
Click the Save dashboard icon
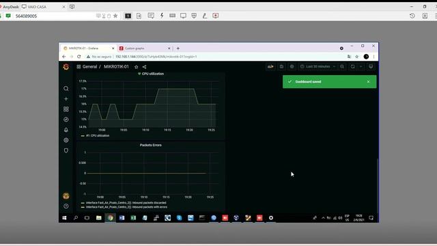[281, 66]
